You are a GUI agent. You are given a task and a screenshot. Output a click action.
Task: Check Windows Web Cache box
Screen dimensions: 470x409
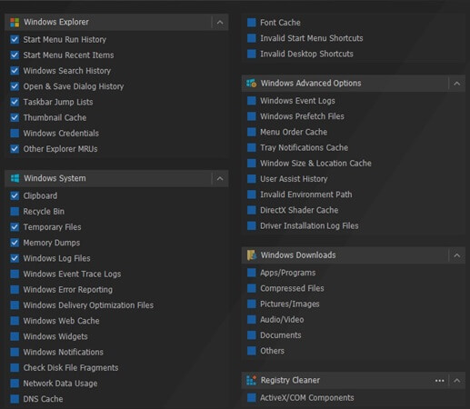(15, 321)
